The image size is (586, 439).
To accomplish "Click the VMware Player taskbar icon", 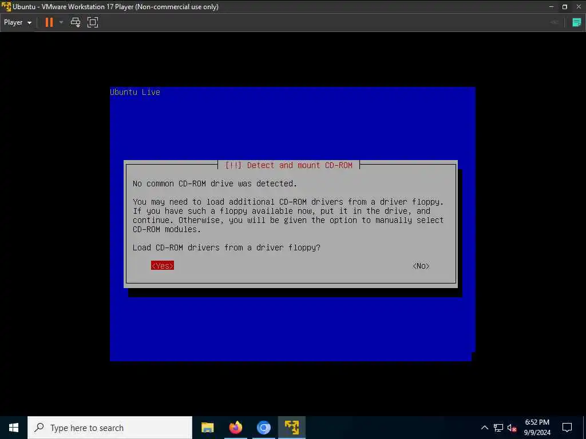I will [x=291, y=428].
